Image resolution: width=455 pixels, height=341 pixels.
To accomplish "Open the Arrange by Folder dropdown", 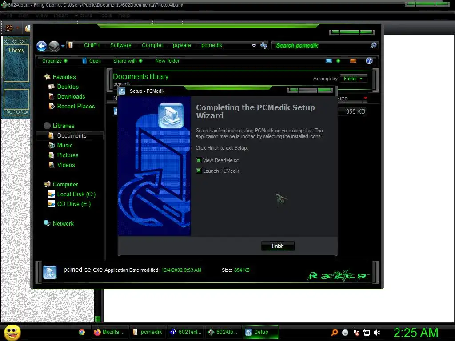I will (353, 79).
